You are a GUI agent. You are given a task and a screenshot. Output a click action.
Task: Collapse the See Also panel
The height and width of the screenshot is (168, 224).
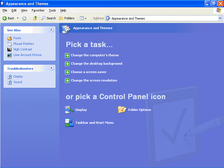click(51, 30)
